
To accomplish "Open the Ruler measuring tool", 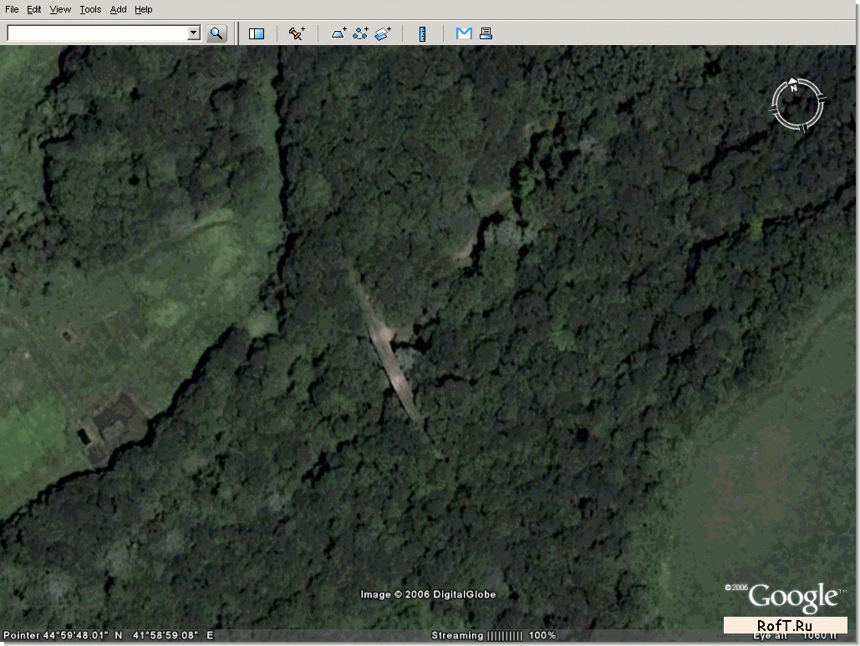I will pyautogui.click(x=423, y=33).
